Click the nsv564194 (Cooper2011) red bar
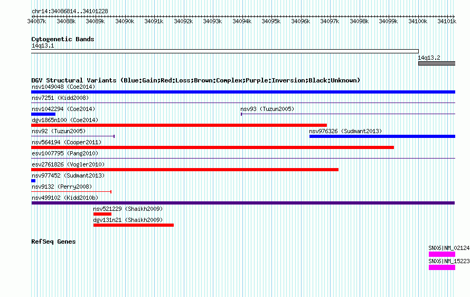 [x=212, y=147]
